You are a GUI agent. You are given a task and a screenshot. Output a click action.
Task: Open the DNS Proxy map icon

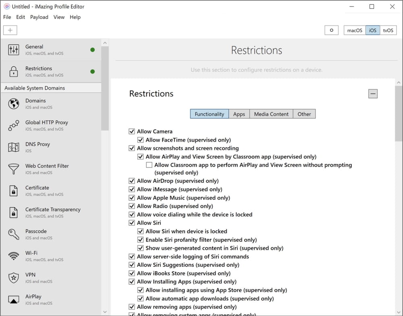14,147
